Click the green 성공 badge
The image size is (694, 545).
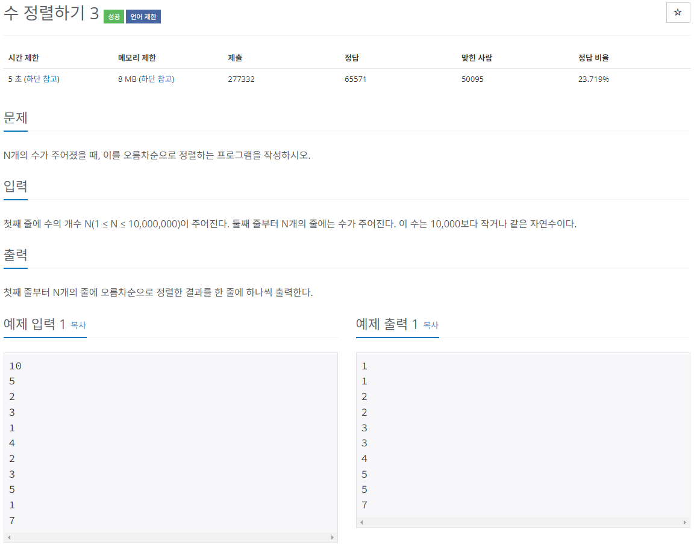click(114, 17)
